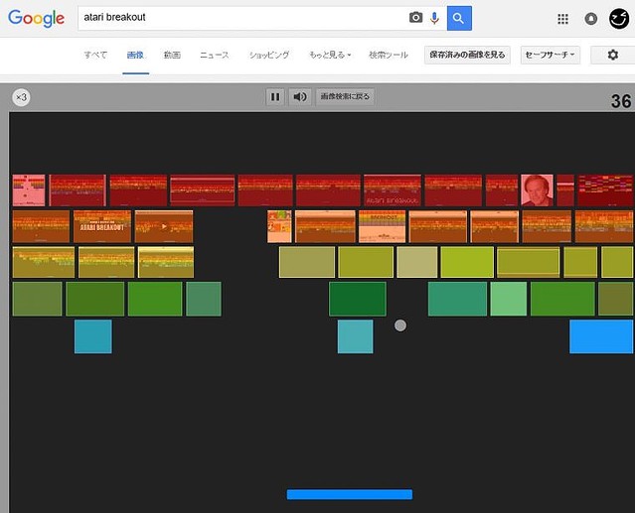Switch to the すべて tab

point(95,56)
